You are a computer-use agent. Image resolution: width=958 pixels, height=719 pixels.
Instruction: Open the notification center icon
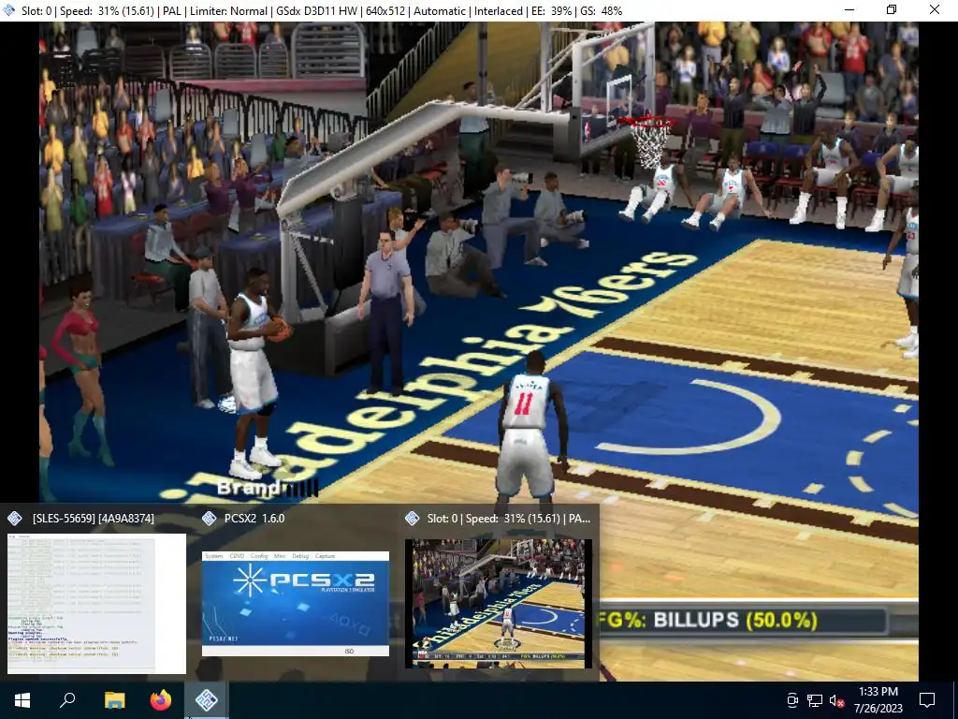[x=927, y=700]
